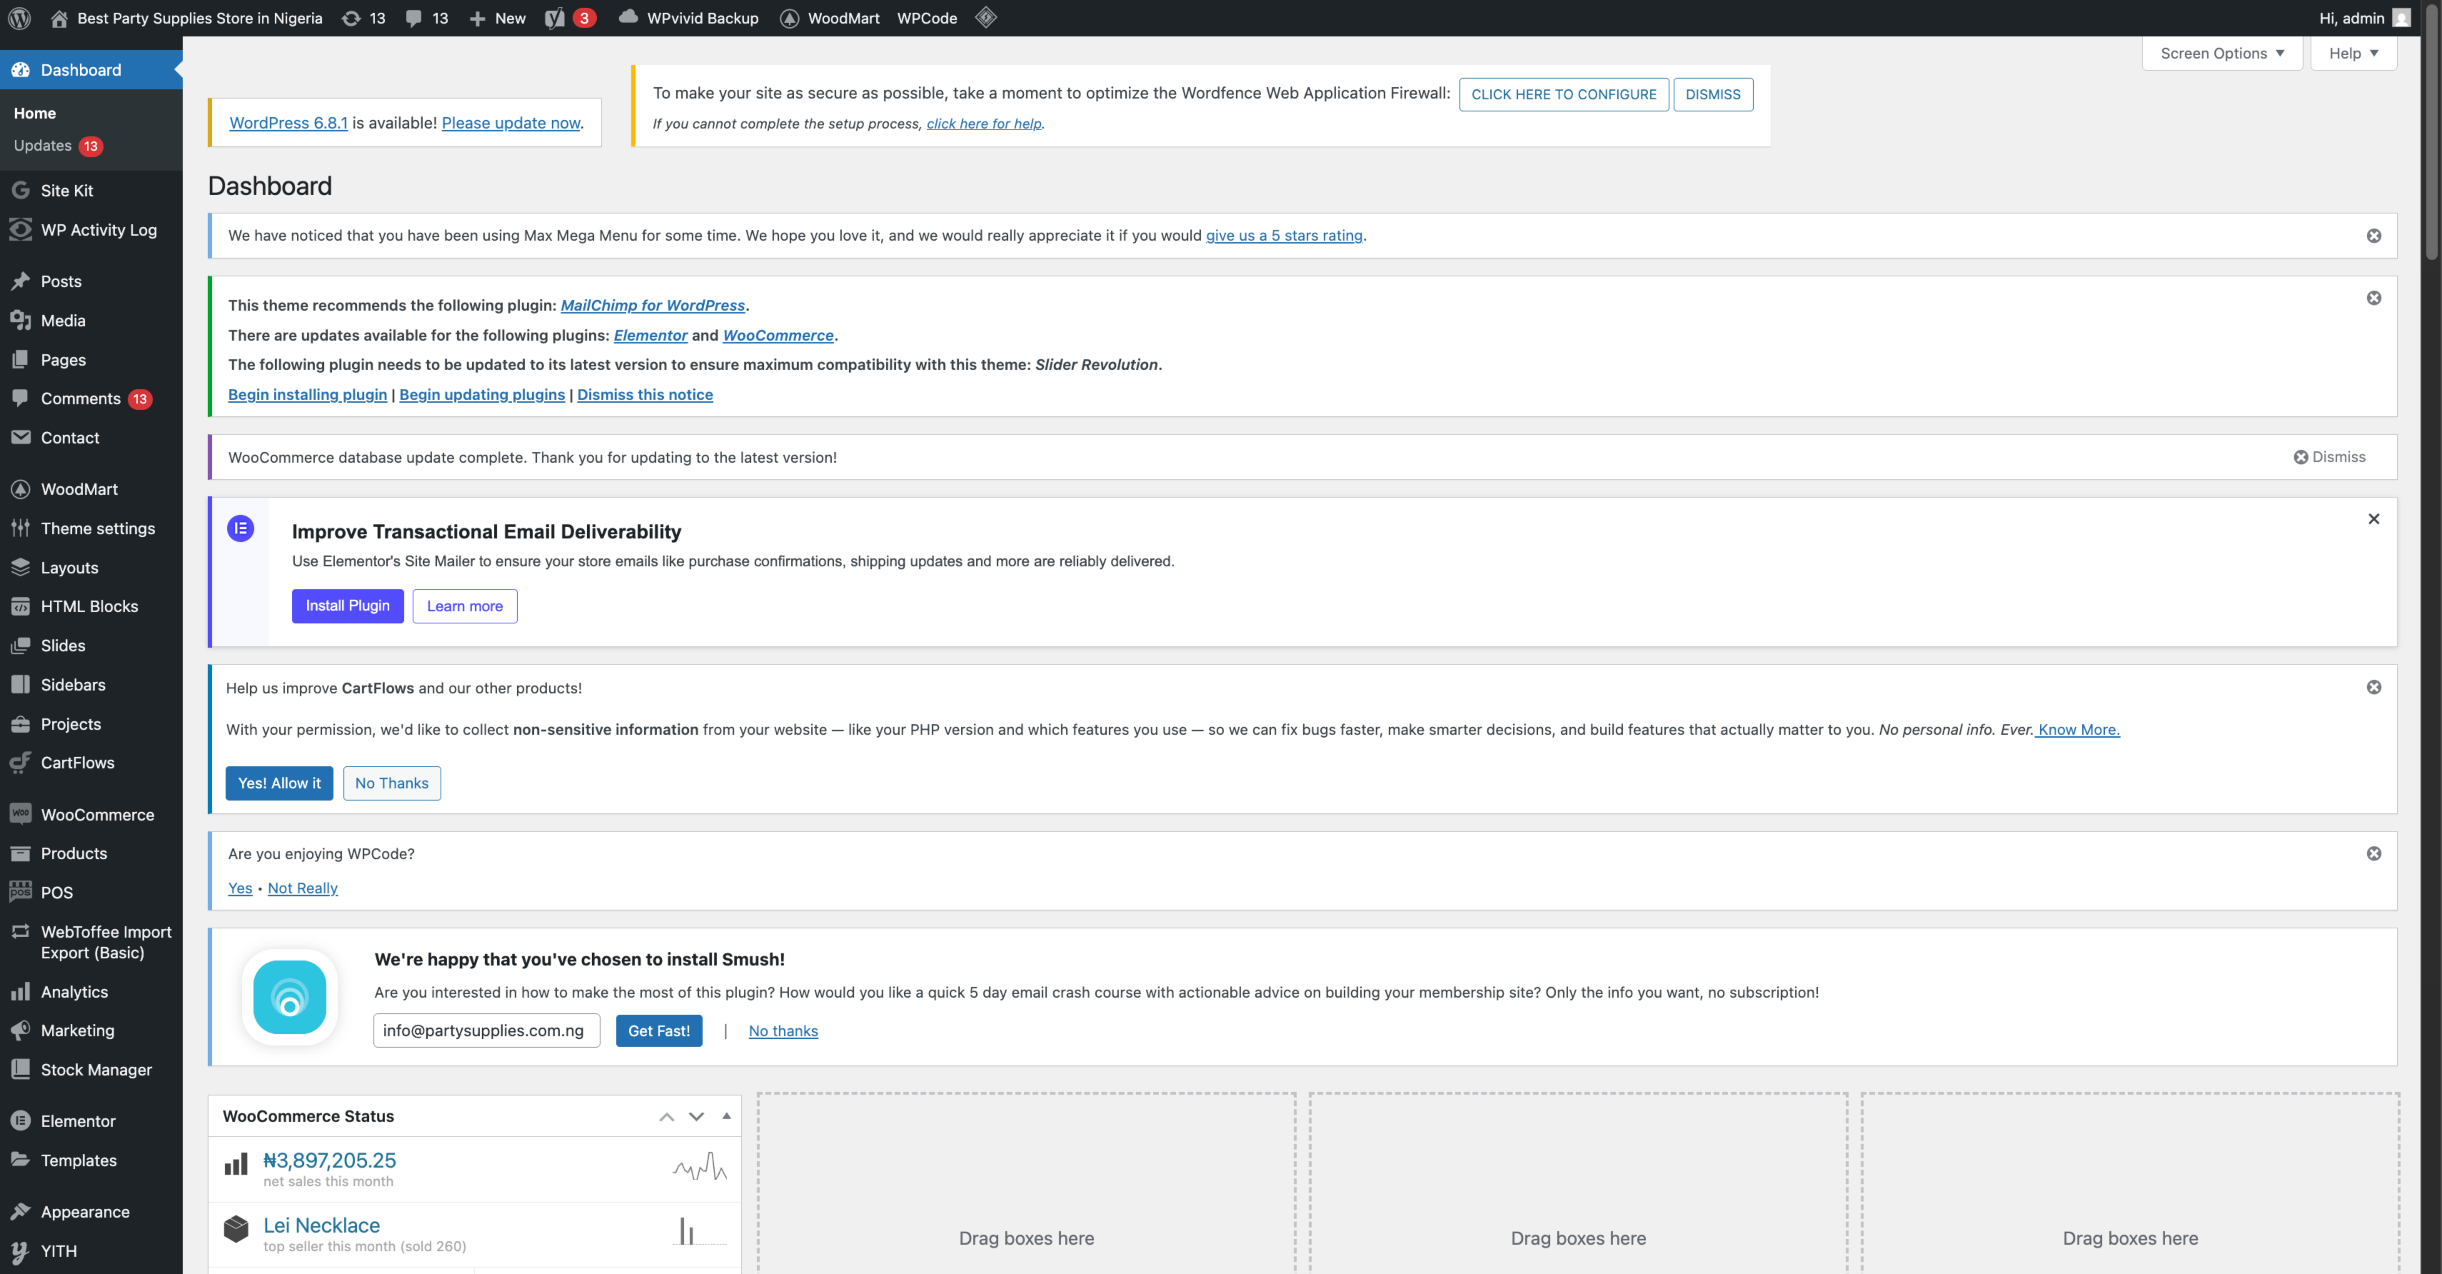2442x1274 pixels.
Task: Click Learn more button
Action: tap(464, 606)
